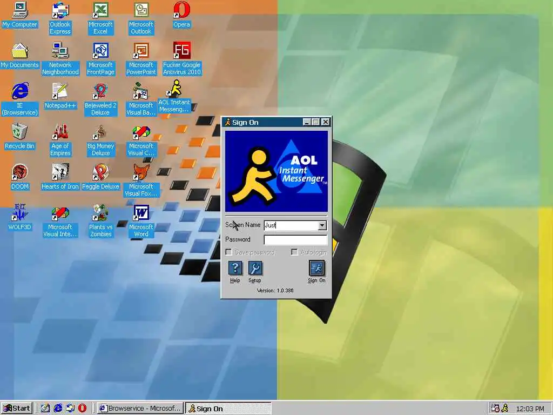
Task: Click the Sign On taskbar button
Action: click(x=228, y=409)
